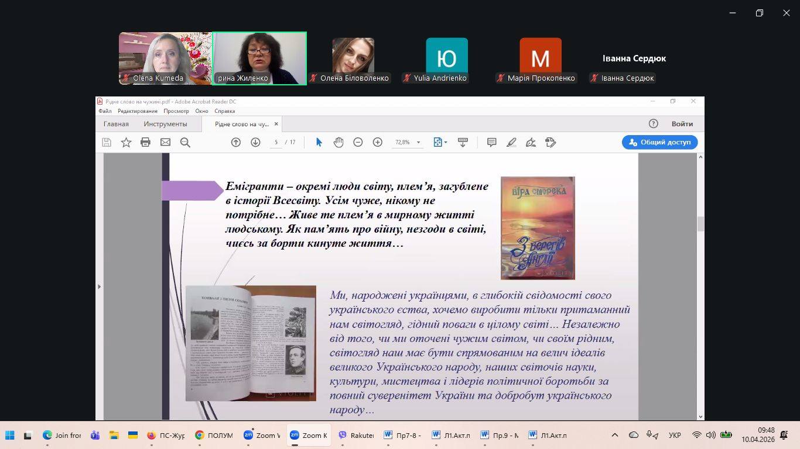This screenshot has height=449, width=800.
Task: Open the Файл menu
Action: tap(105, 111)
